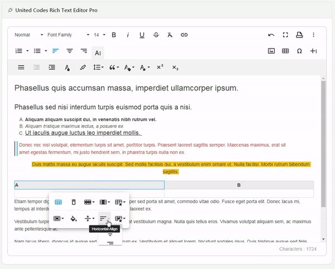Insert a bulleted list
The height and width of the screenshot is (269, 335).
point(37,51)
